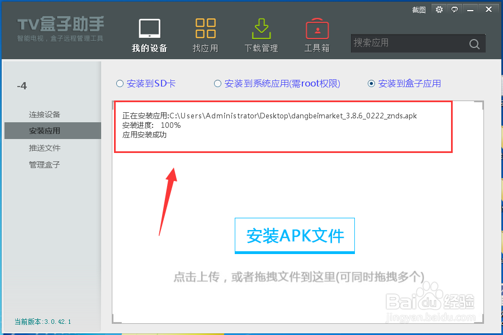Open 下载管理 download manager

tap(261, 33)
